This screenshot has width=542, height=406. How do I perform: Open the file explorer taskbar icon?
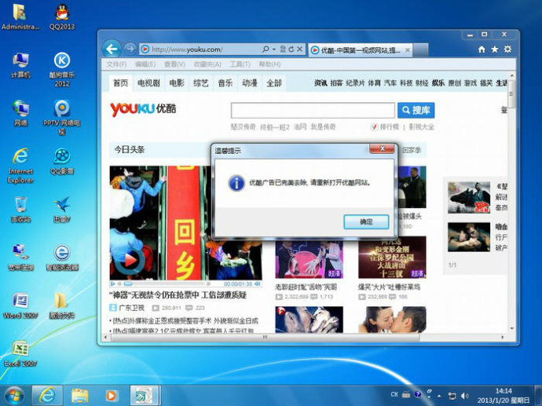point(80,396)
